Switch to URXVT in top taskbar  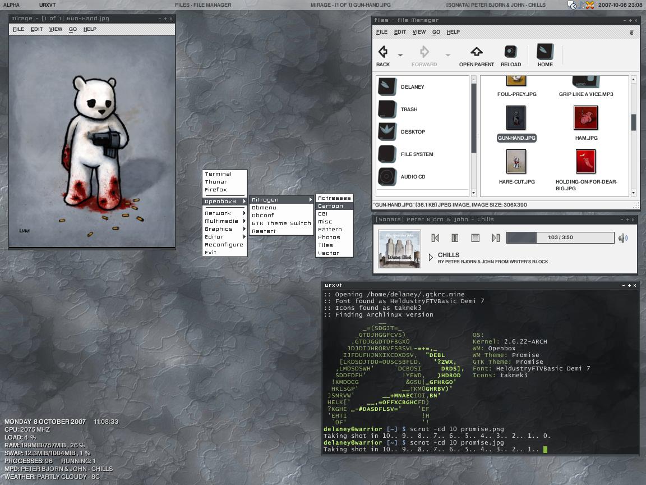(47, 5)
